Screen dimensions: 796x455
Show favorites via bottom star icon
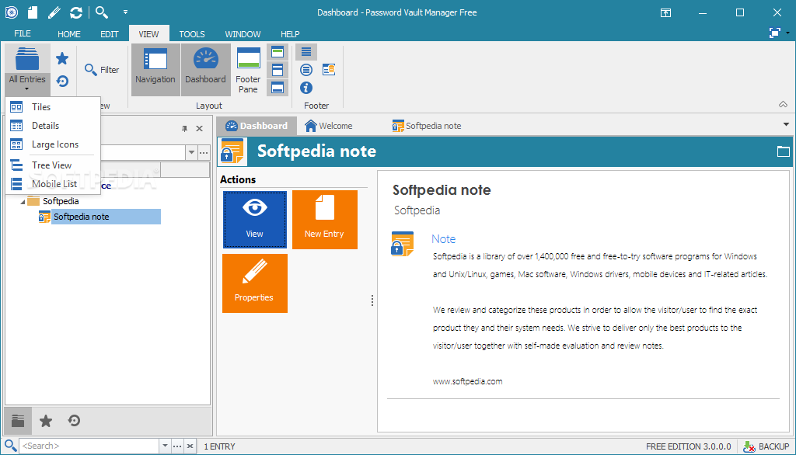tap(46, 421)
